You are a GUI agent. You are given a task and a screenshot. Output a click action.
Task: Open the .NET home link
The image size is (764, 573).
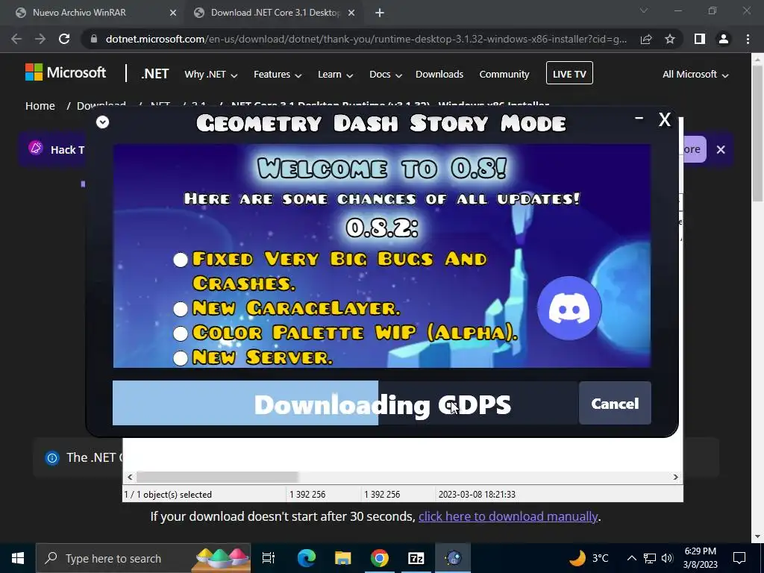[155, 74]
